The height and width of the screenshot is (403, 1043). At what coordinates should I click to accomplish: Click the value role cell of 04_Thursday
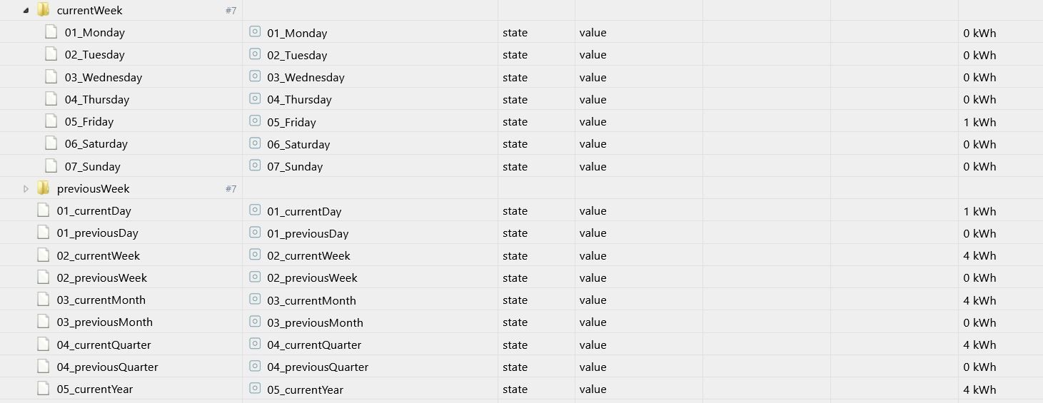[593, 99]
